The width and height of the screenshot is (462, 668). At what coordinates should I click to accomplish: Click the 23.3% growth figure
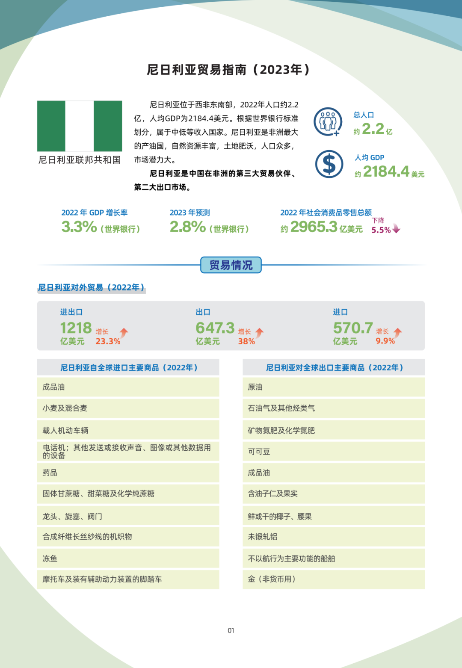(108, 341)
